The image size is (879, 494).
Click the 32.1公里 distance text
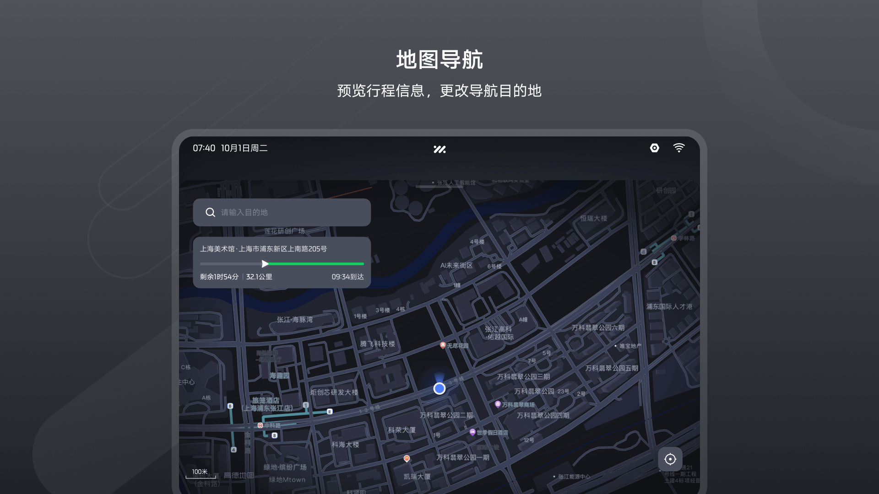click(x=259, y=277)
